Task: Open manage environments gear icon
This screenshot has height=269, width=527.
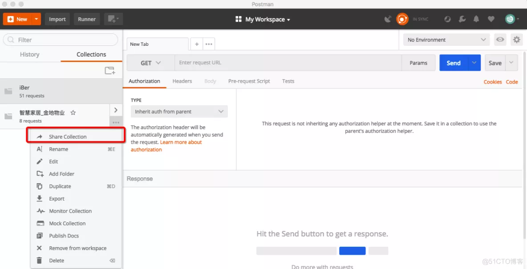Action: pos(517,40)
